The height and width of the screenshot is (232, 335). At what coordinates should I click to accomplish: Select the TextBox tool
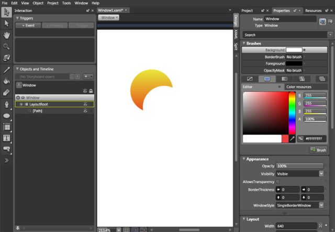pos(6,138)
